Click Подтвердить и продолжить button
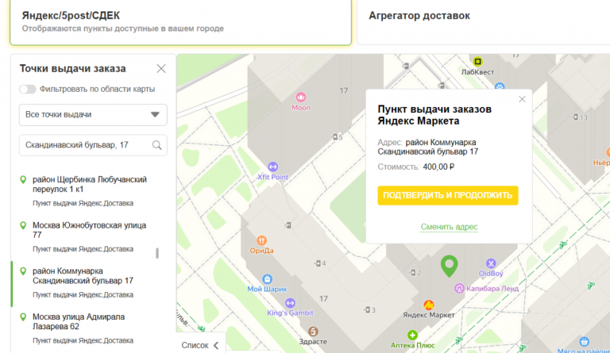Screen dimensions: 610x353 pos(448,195)
